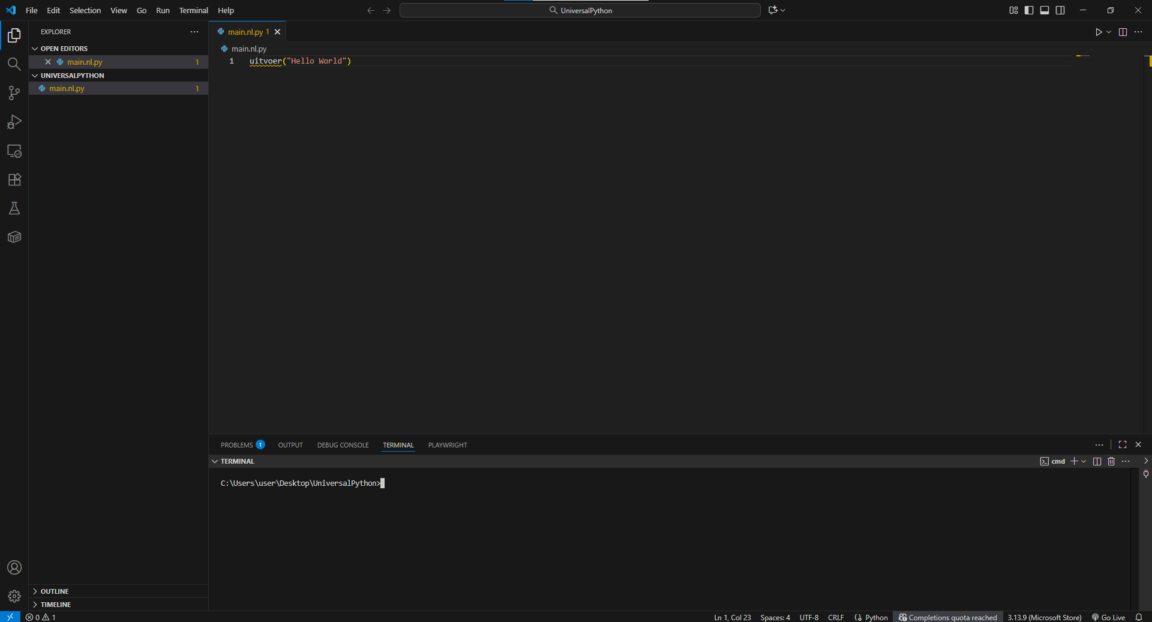The width and height of the screenshot is (1152, 622).
Task: Start Go Live server from status bar
Action: (1108, 617)
